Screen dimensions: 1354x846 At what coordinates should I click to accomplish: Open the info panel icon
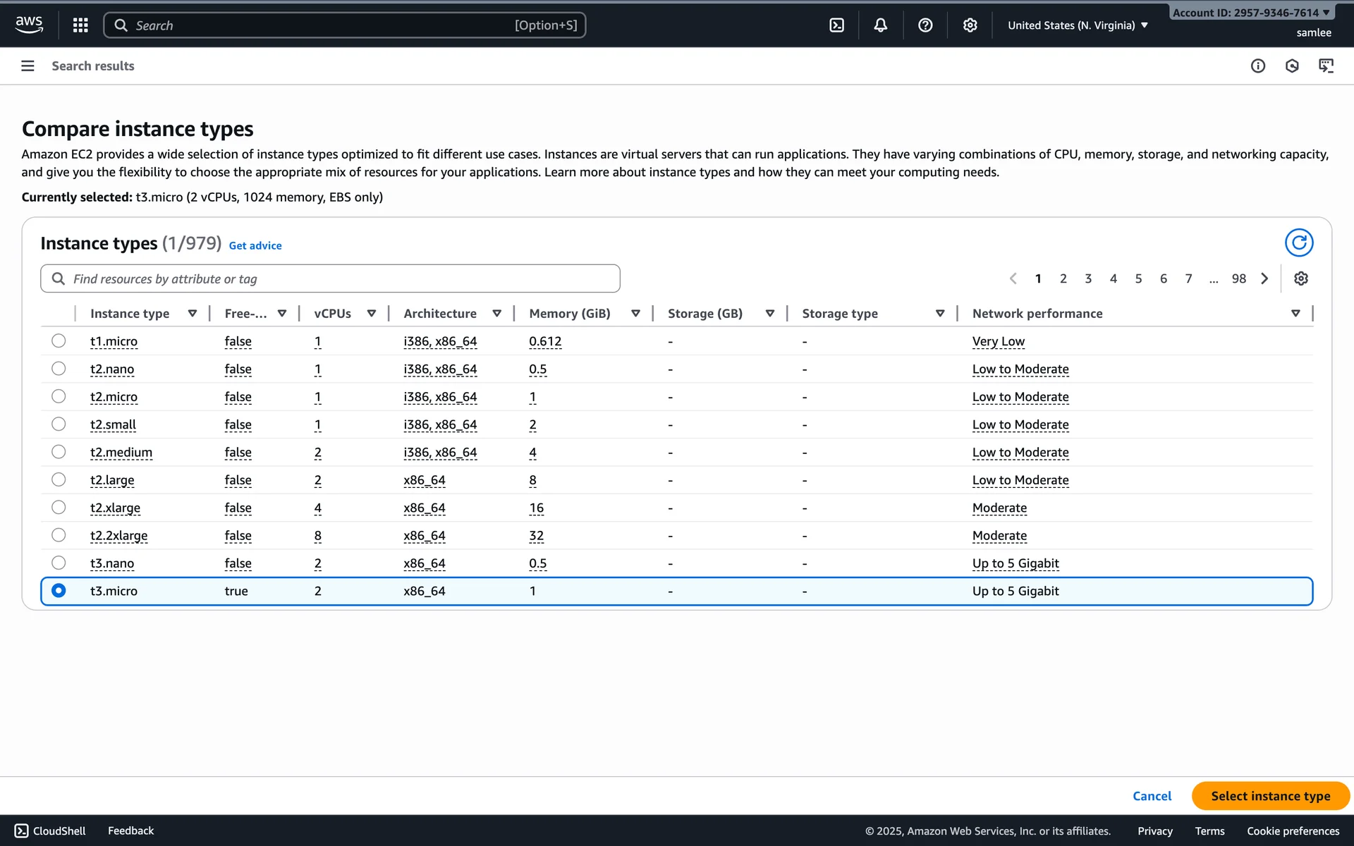[1258, 66]
